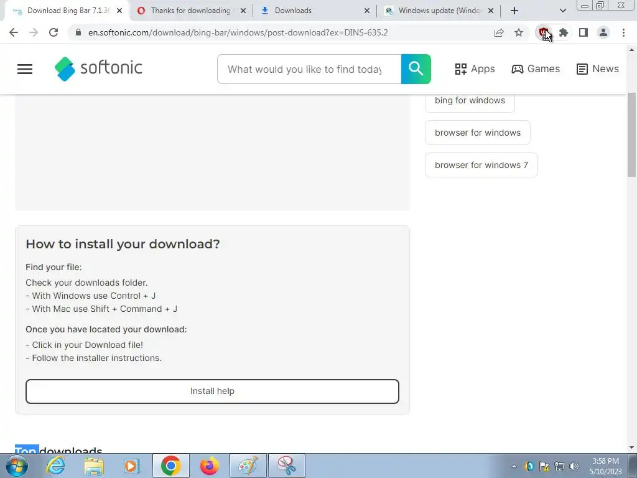Viewport: 637px width, 478px height.
Task: Select the browser for windows tag
Action: [478, 133]
